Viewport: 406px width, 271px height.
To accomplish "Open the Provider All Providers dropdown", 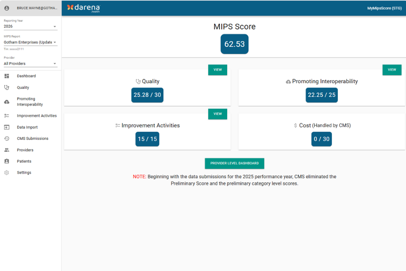I will click(30, 63).
